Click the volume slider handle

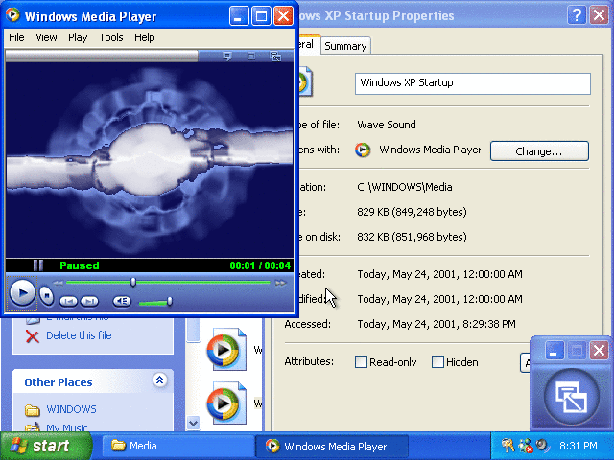pos(170,301)
